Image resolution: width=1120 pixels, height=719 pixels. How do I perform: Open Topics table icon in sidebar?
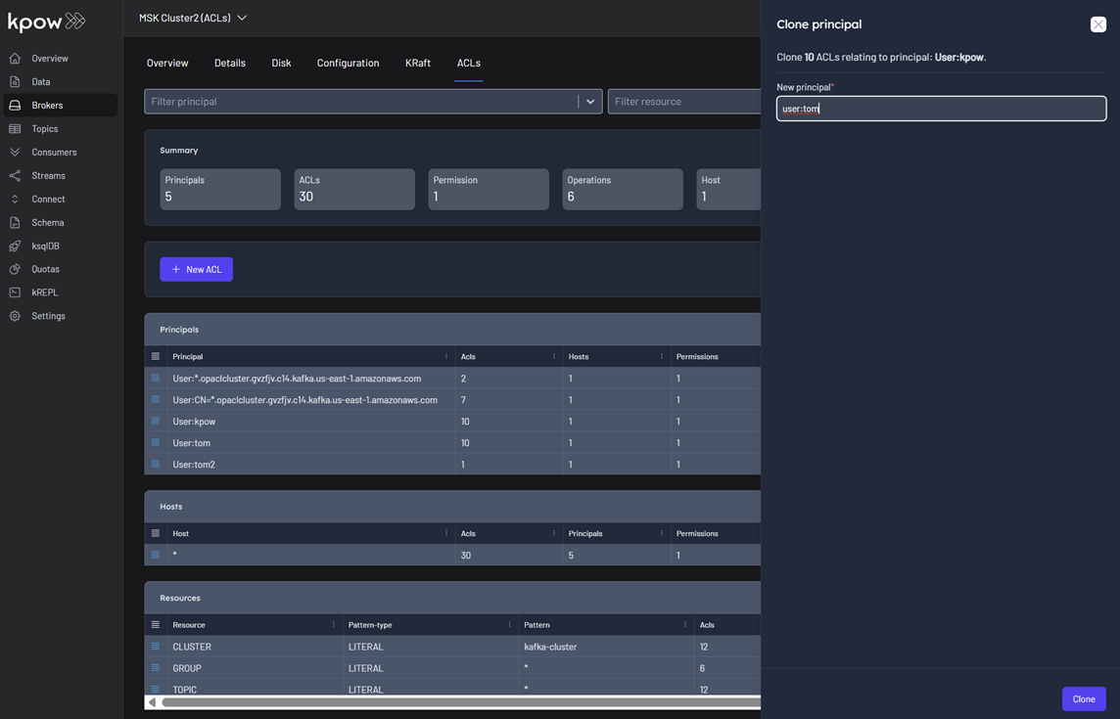15,129
